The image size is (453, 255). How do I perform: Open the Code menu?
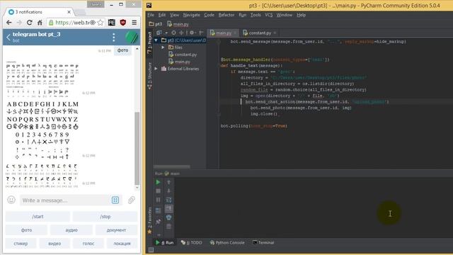point(209,15)
